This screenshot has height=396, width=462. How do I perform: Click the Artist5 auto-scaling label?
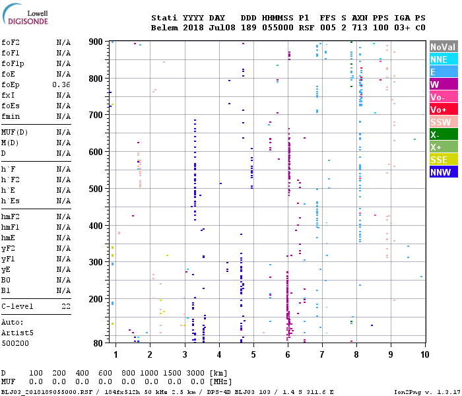(x=17, y=333)
